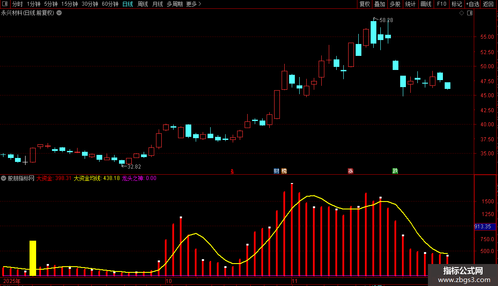Click the 股朋指标网 indicator name
Image resolution: width=498 pixels, height=286 pixels.
coord(21,178)
